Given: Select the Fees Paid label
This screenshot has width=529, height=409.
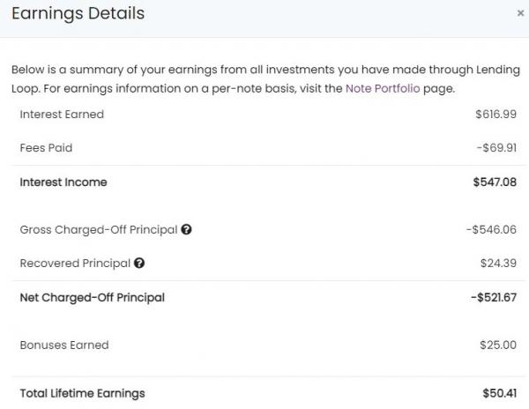Looking at the screenshot, I should coord(46,148).
